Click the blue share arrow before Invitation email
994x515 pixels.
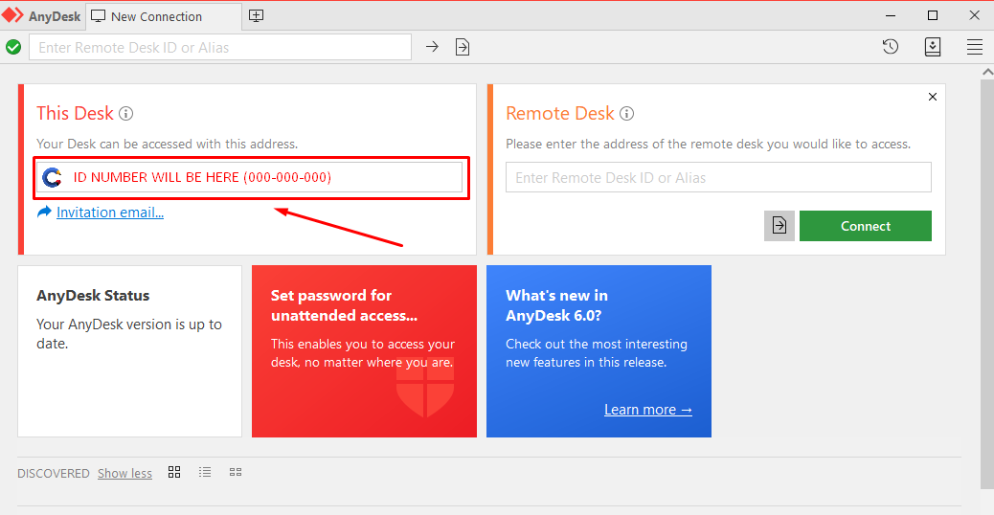(44, 212)
